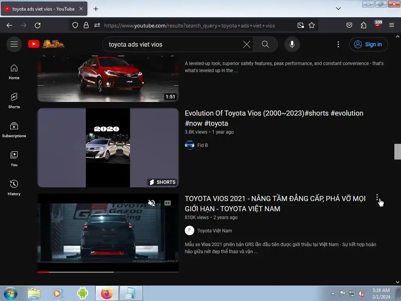Open the Evolution Of Toyota Vios shorts thumbnail
The height and width of the screenshot is (301, 401).
point(108,147)
